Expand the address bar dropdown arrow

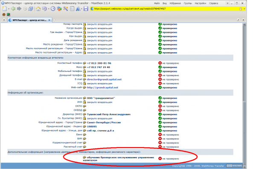(x=244, y=9)
